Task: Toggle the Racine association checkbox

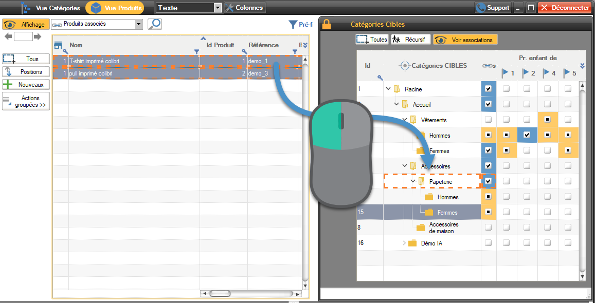Action: 488,89
